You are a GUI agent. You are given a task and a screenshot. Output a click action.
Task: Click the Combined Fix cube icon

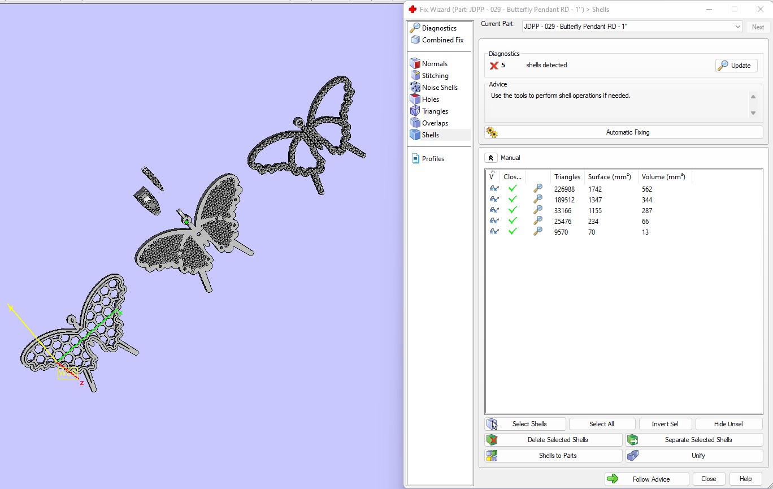point(415,40)
